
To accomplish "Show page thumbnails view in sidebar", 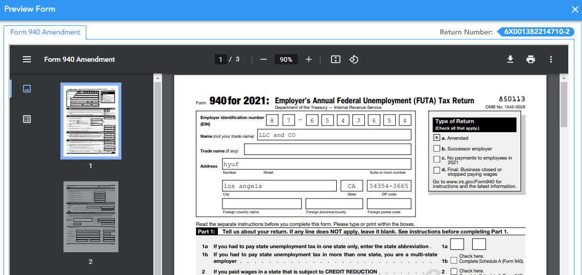I will click(x=27, y=89).
